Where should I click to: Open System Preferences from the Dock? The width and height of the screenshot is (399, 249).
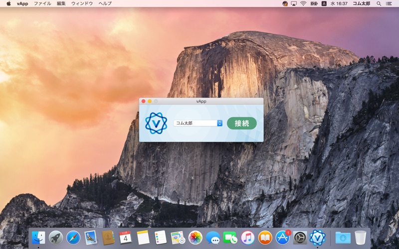pyautogui.click(x=300, y=238)
